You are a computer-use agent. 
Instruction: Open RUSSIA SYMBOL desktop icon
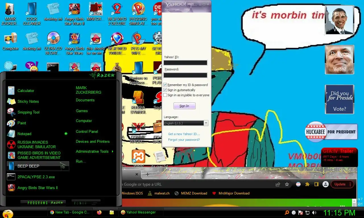point(138,102)
